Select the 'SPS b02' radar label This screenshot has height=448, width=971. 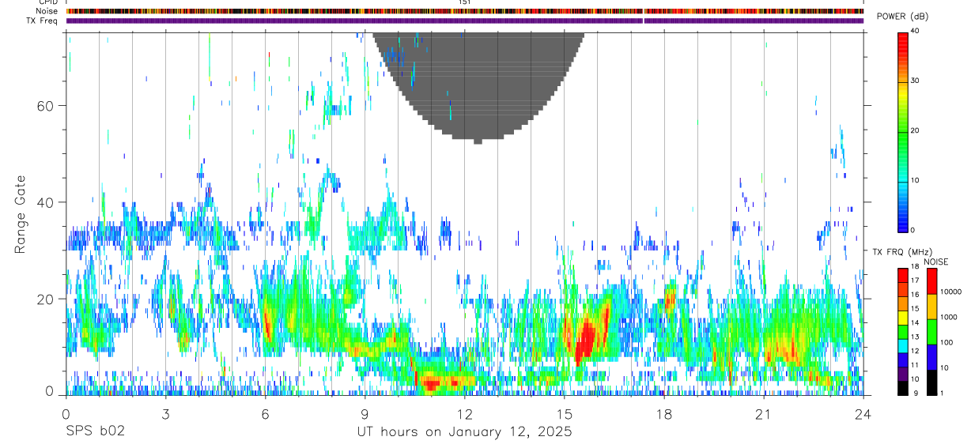(95, 432)
